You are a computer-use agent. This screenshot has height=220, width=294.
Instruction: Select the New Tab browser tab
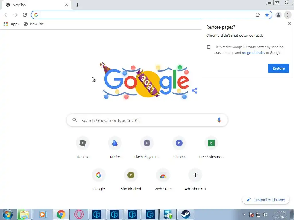36,5
